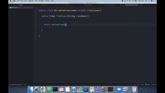Open QuickTime Player from dock

click(x=86, y=89)
